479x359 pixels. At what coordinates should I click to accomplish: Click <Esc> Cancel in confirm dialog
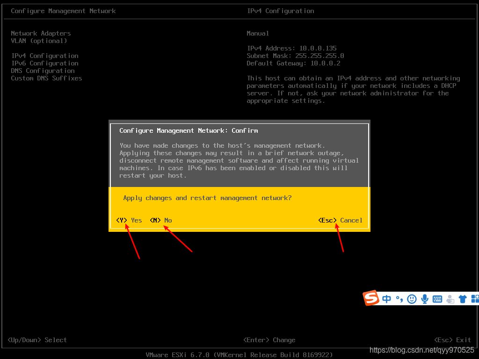[341, 220]
